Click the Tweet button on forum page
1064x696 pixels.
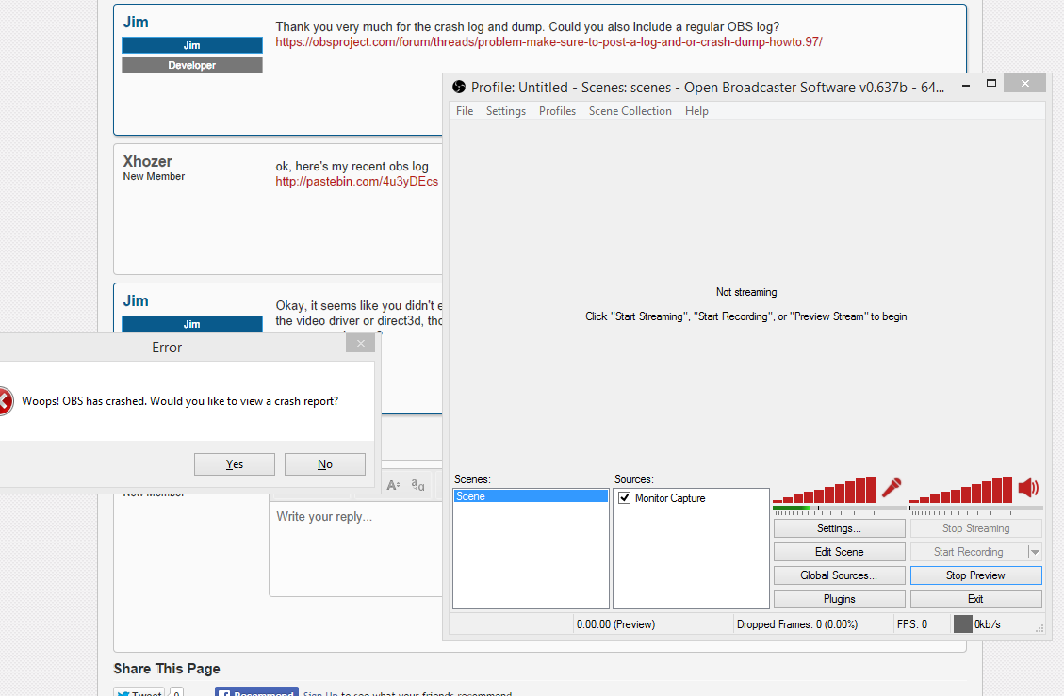[x=139, y=692]
